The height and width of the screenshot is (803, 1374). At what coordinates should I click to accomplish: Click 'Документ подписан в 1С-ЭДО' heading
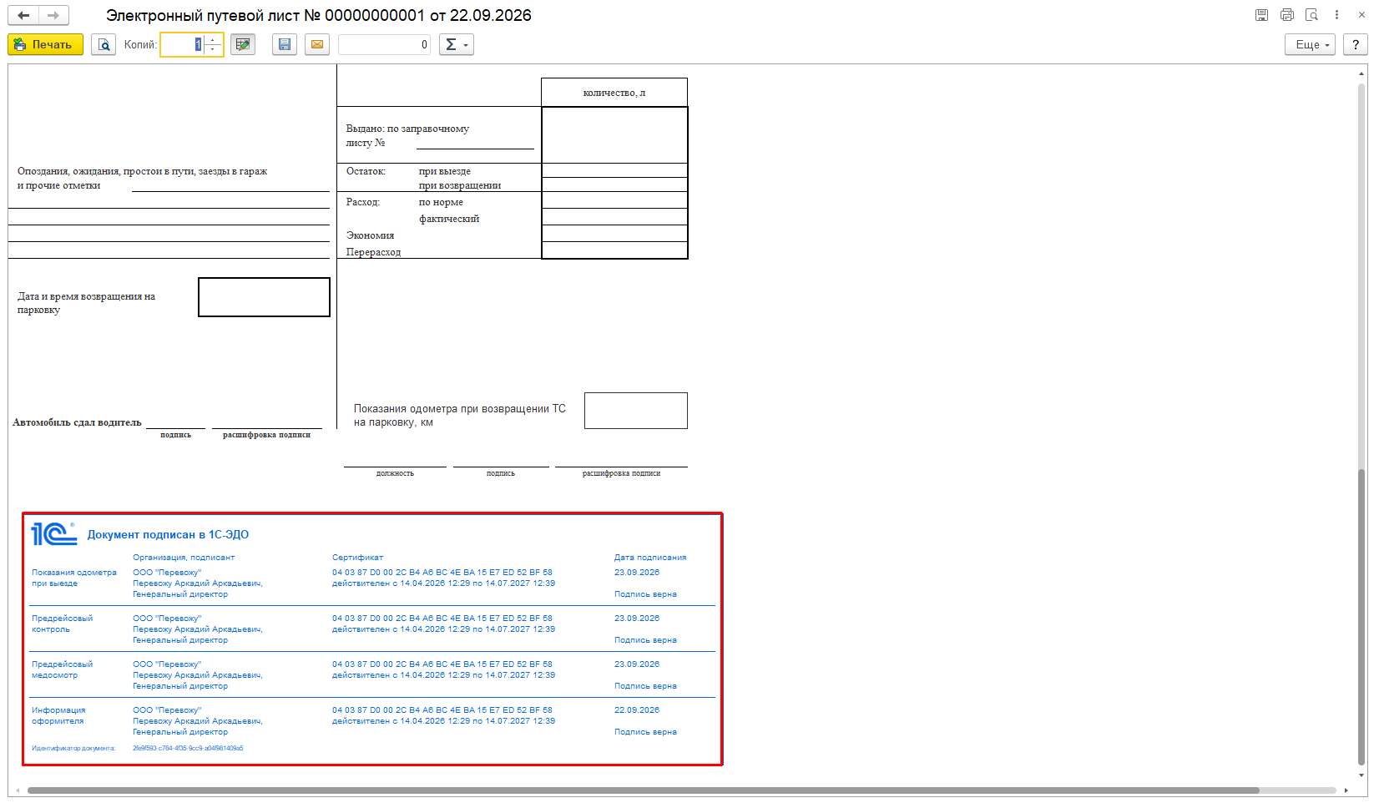[x=168, y=535]
